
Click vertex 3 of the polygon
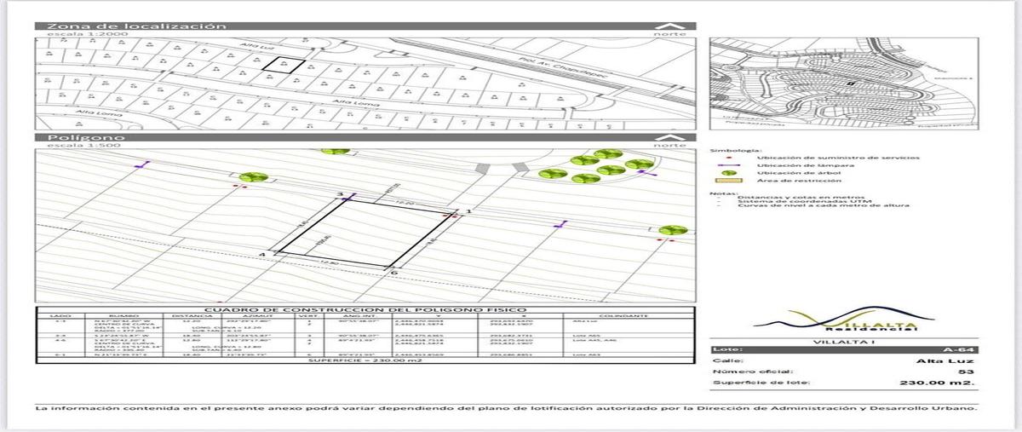coord(340,195)
